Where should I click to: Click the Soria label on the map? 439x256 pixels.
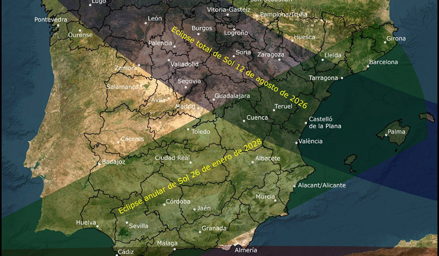(243, 52)
